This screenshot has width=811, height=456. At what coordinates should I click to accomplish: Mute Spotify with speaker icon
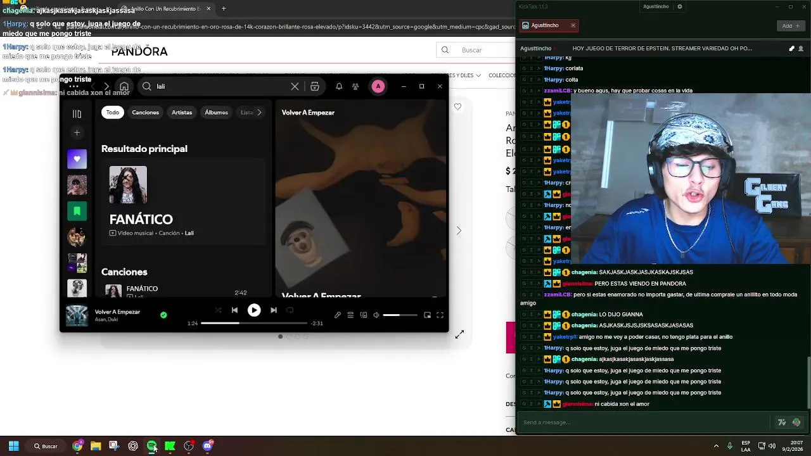(x=376, y=315)
